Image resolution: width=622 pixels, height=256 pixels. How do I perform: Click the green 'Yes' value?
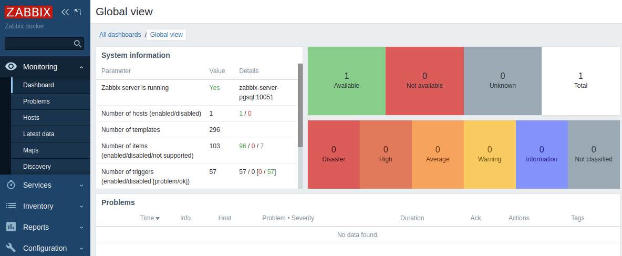tap(215, 88)
